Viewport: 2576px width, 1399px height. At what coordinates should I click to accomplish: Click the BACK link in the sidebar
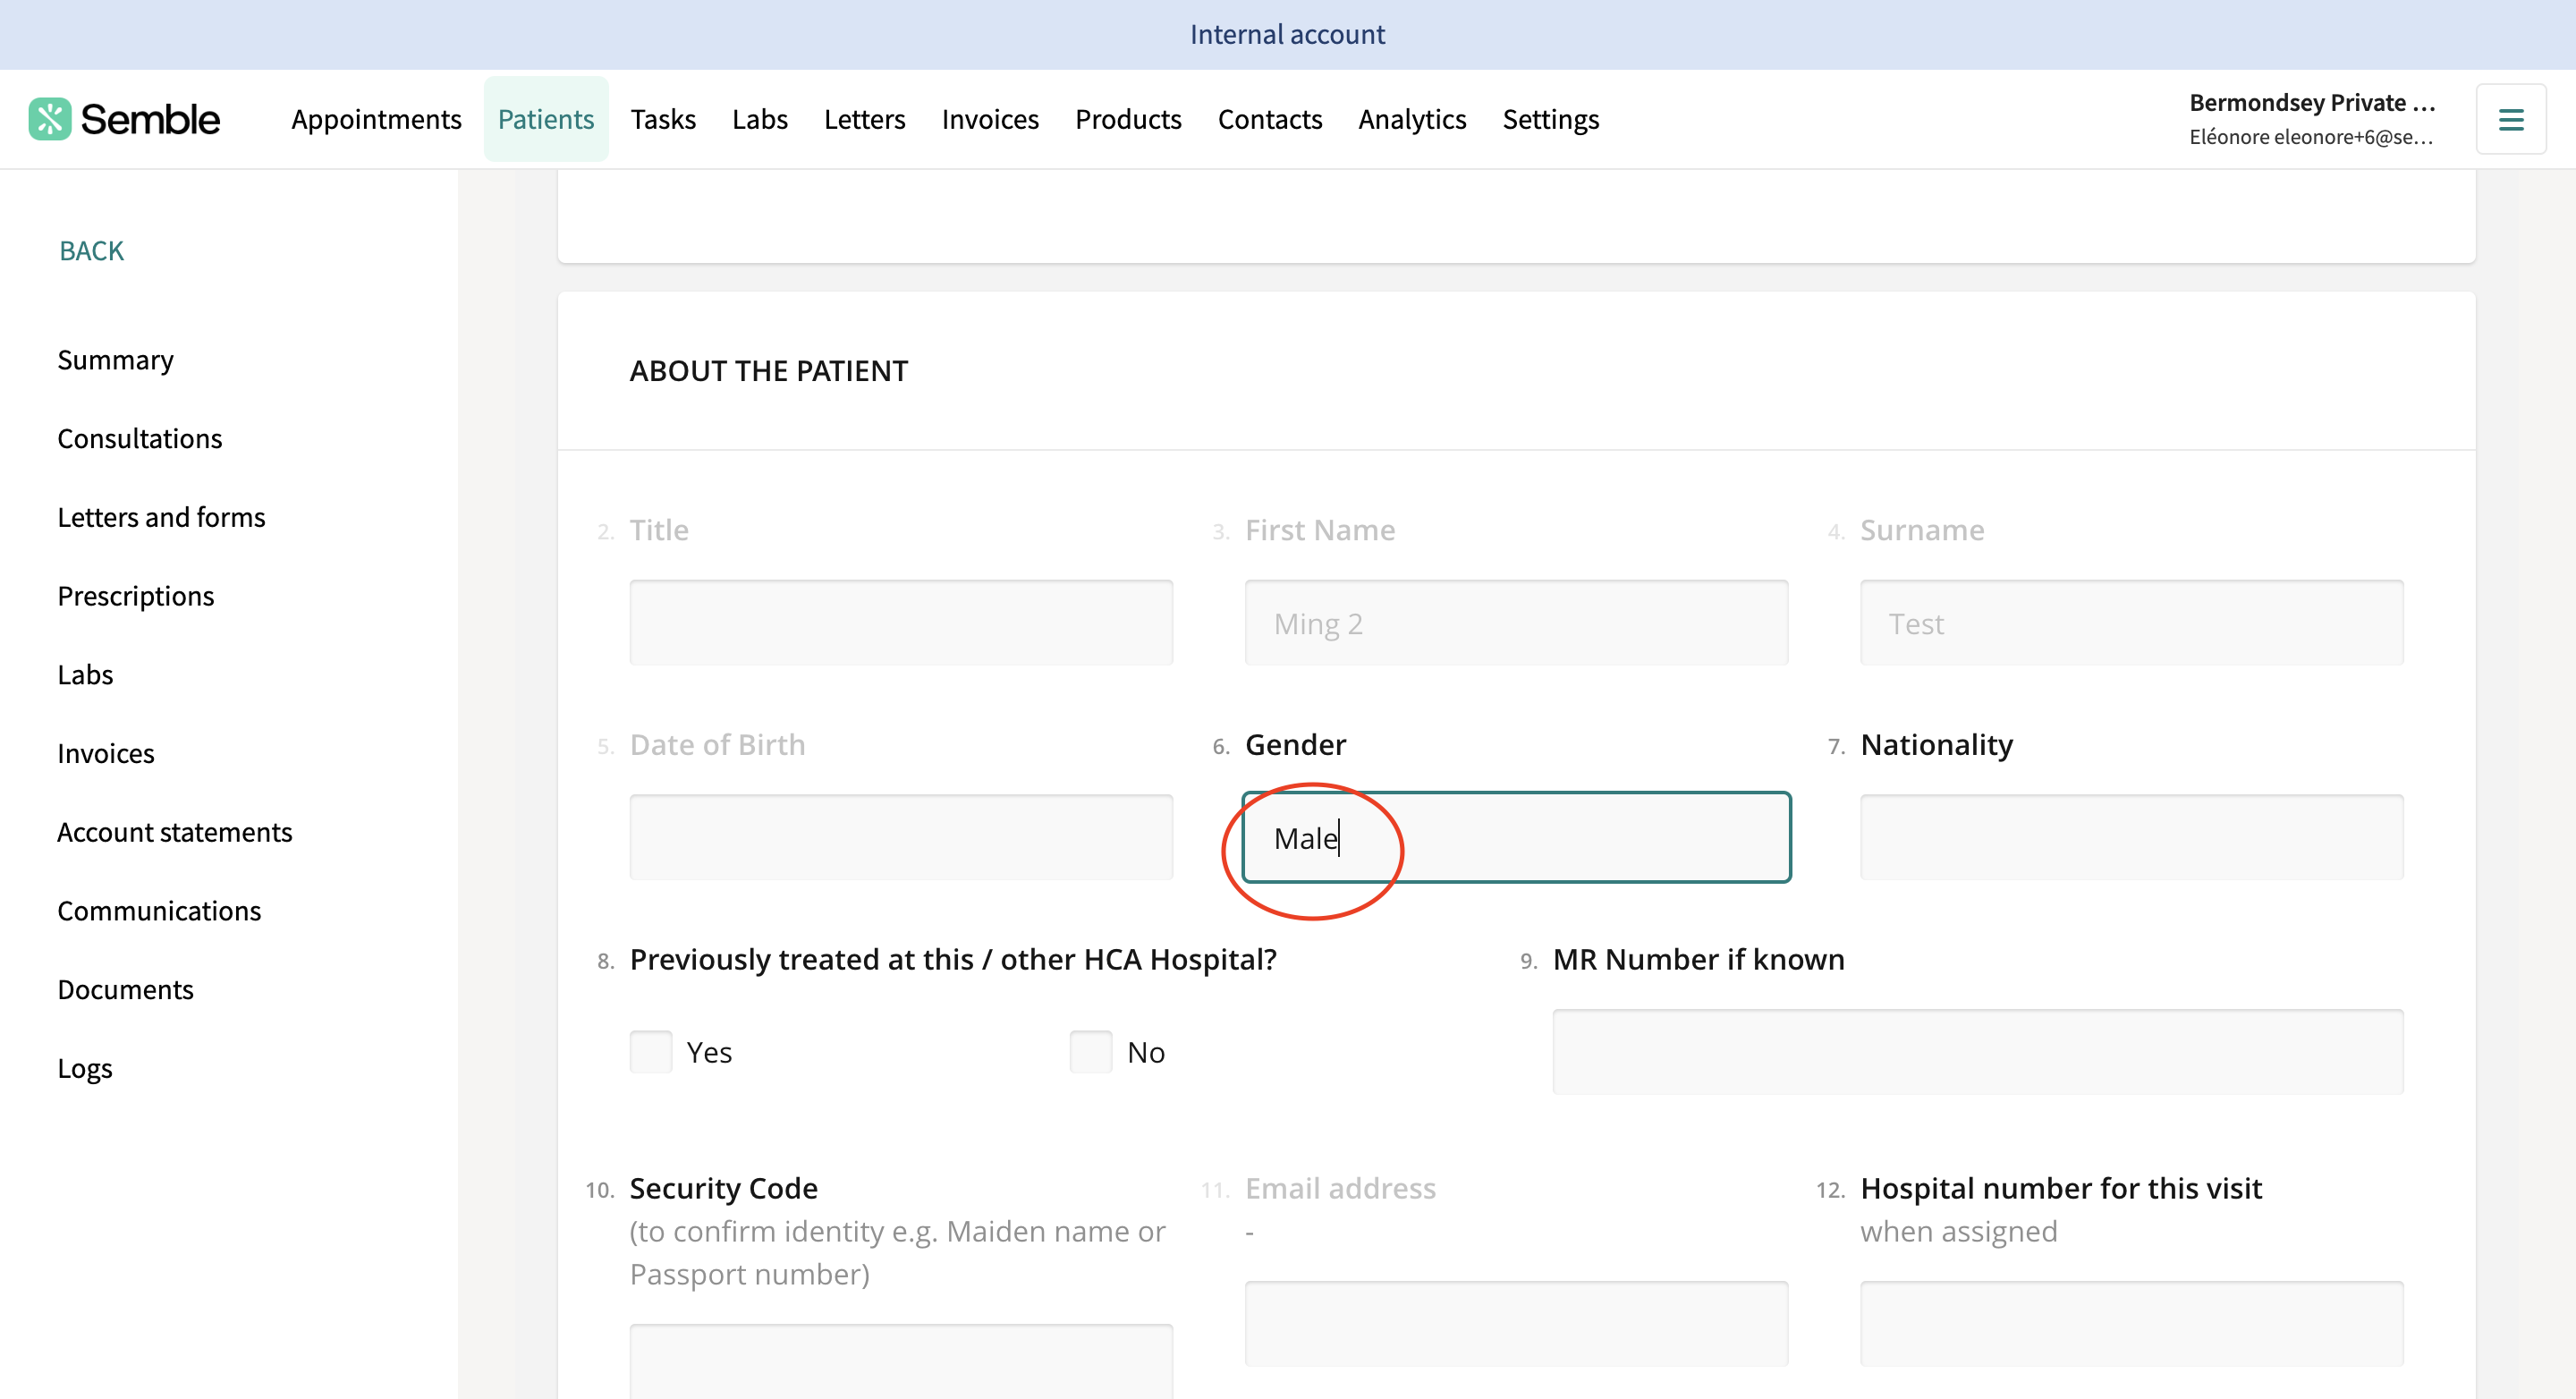(91, 251)
